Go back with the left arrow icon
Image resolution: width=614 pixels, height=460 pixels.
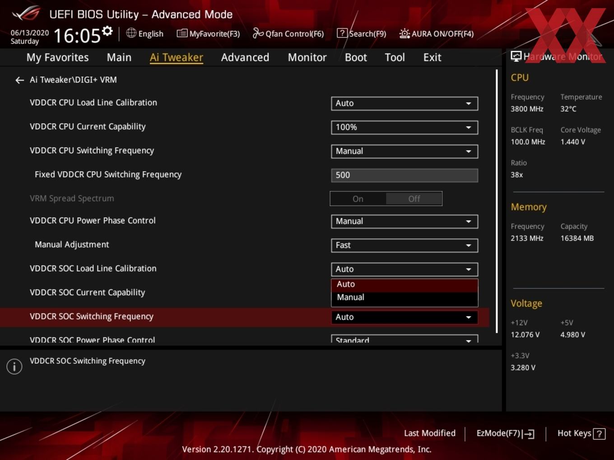tap(19, 80)
